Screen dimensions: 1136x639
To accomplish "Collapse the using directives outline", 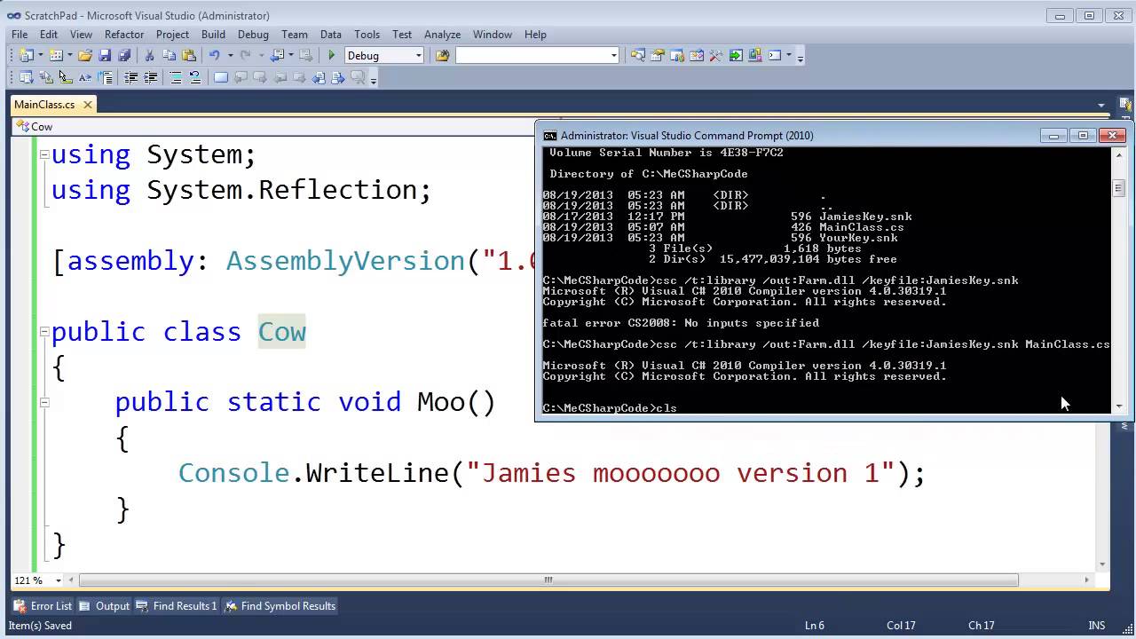I will (x=44, y=154).
